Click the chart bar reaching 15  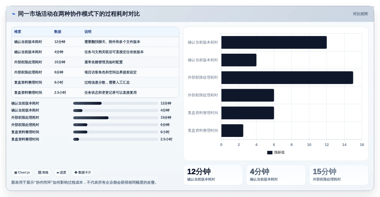click(x=287, y=78)
